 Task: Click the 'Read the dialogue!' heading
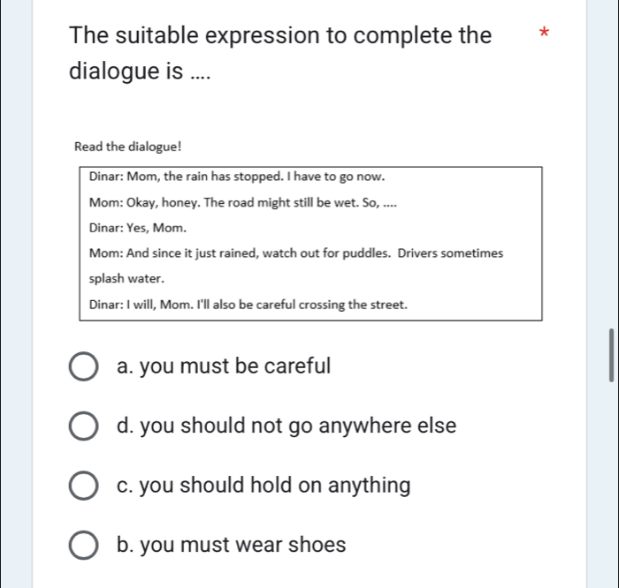click(128, 147)
